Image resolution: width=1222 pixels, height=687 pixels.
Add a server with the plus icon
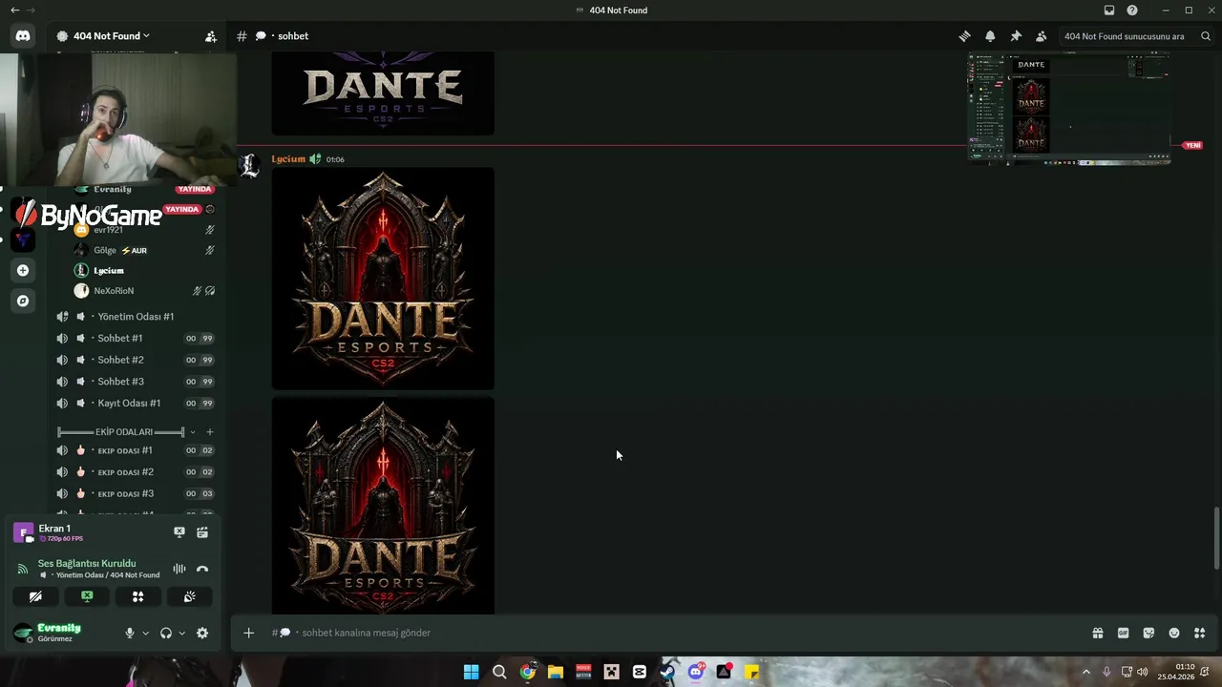click(23, 270)
